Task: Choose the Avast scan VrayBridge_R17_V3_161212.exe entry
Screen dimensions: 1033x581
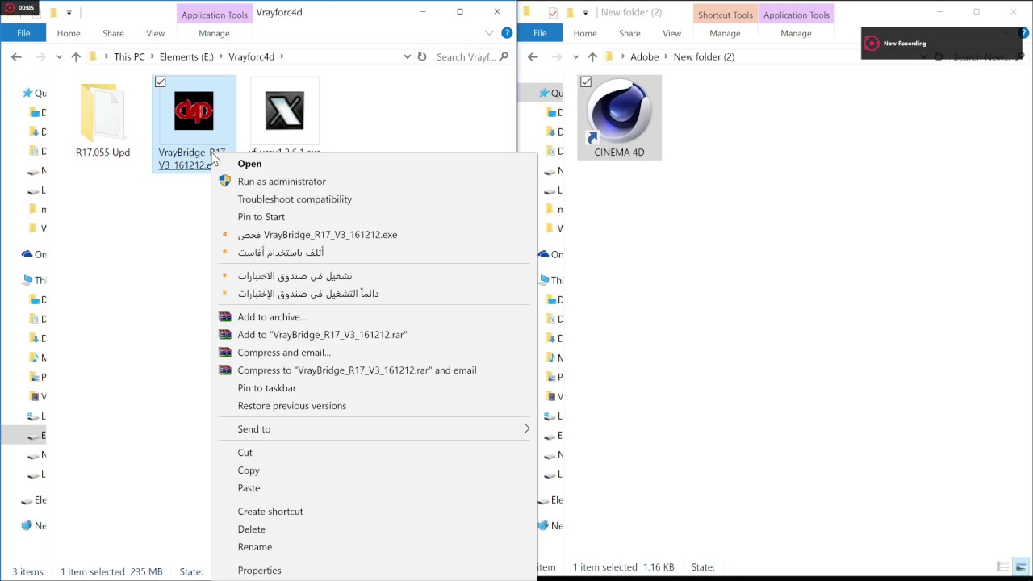Action: pos(317,235)
